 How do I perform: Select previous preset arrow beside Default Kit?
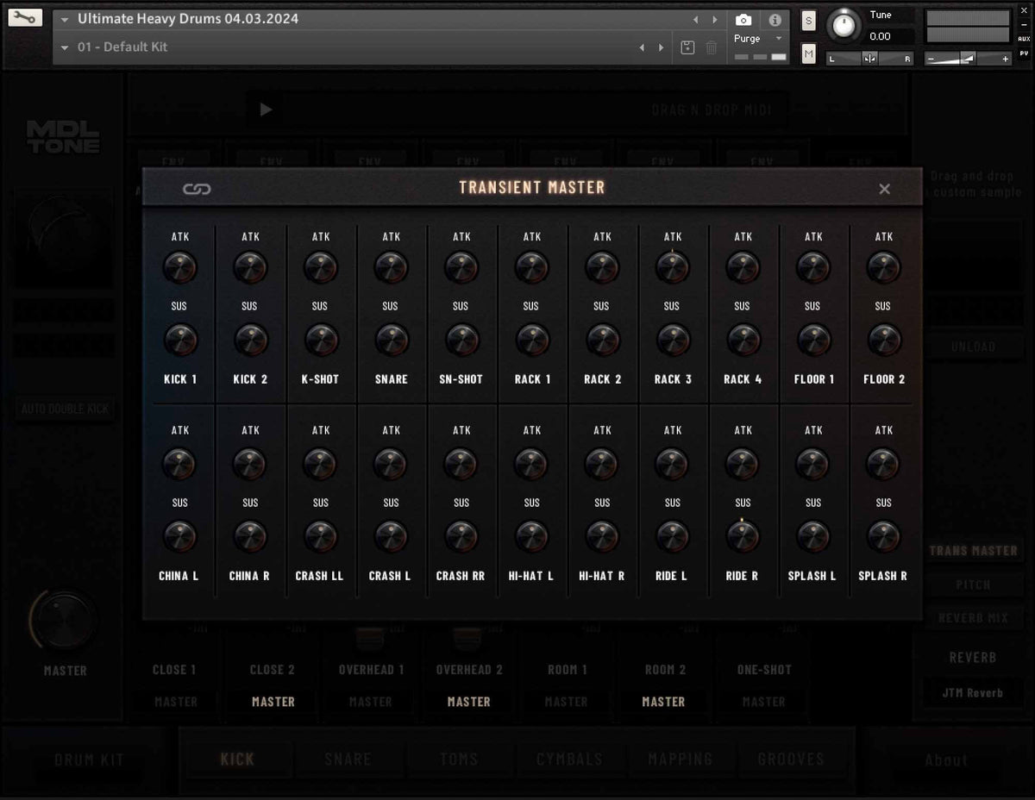point(642,47)
